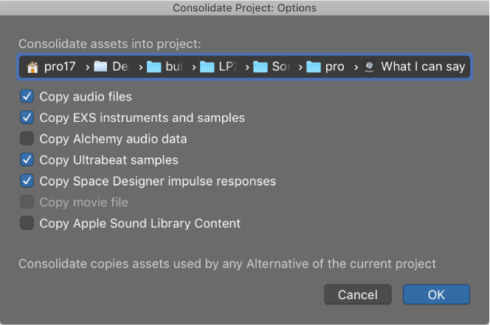Uncheck Copy EXS instruments and samples
Viewport: 490px width, 325px height.
coord(27,117)
